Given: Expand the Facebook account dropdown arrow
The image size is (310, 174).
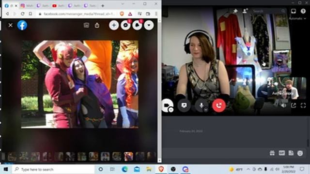Looking at the screenshot, I should click(x=149, y=25).
